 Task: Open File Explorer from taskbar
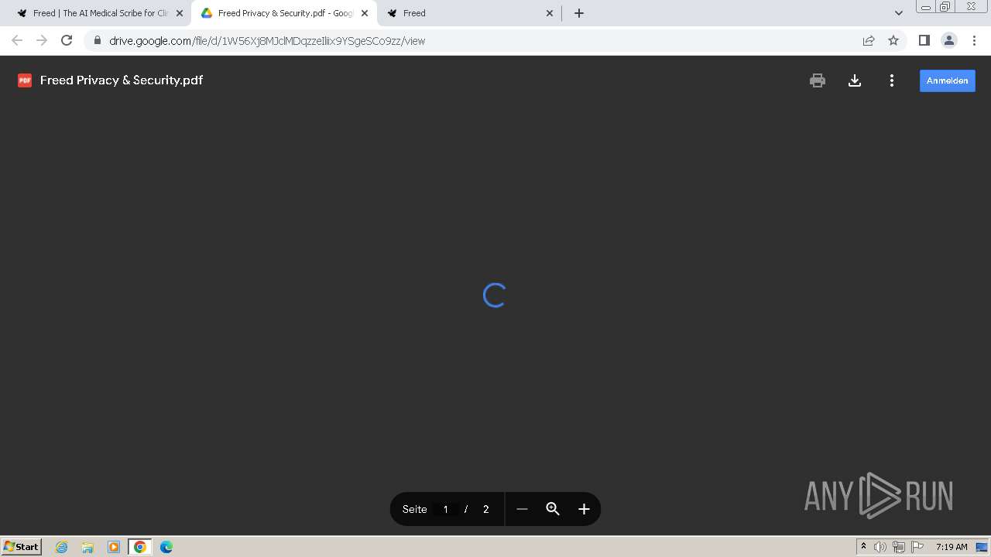[x=87, y=547]
